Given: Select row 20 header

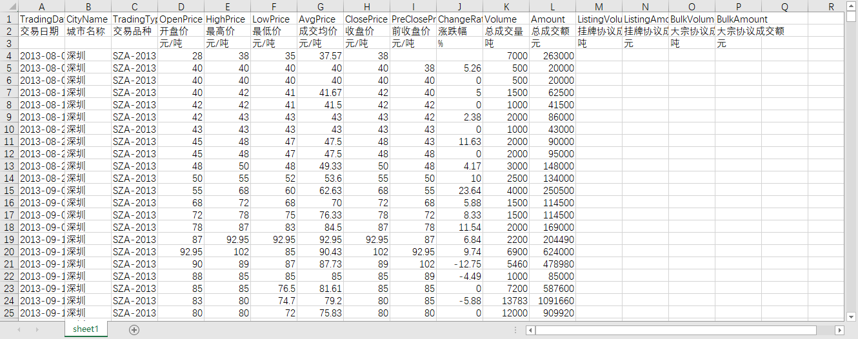Looking at the screenshot, I should point(9,251).
